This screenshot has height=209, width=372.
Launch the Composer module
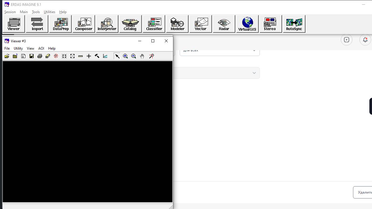(84, 24)
